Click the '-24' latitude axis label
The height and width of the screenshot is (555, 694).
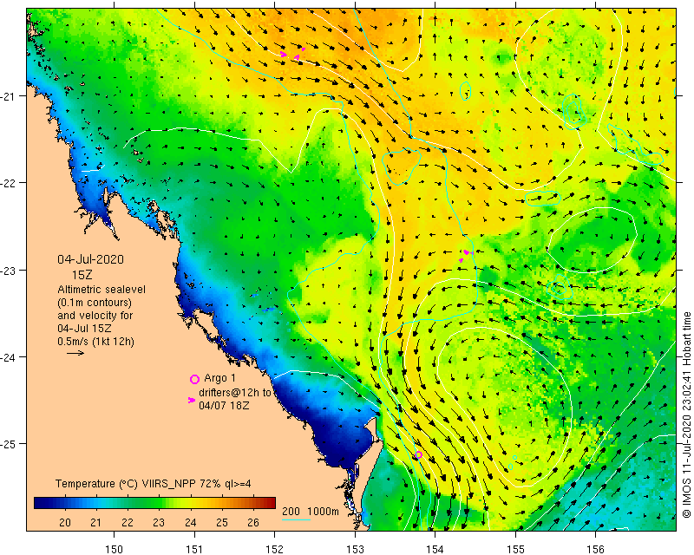coord(8,357)
